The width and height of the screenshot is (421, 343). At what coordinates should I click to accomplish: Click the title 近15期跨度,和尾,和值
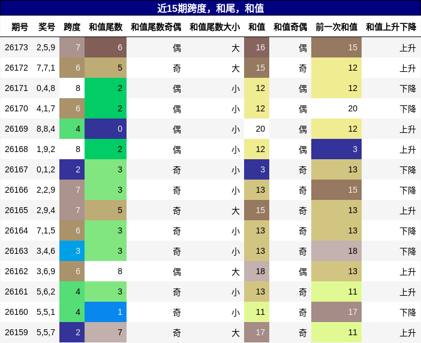pyautogui.click(x=210, y=8)
